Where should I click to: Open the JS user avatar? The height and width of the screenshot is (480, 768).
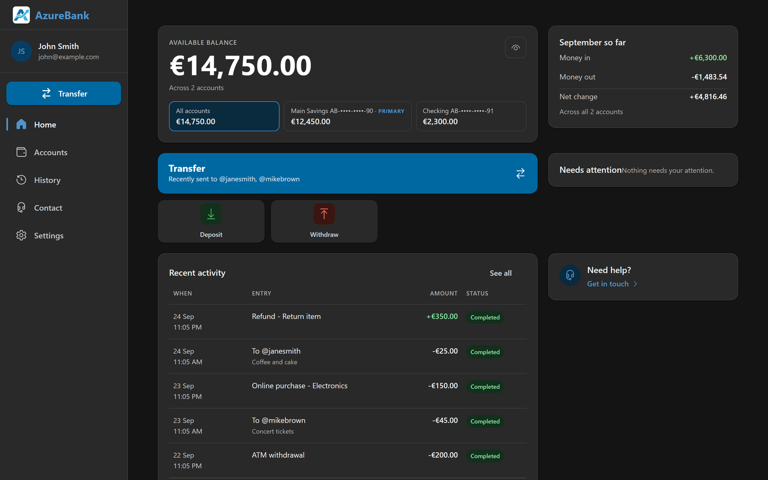tap(21, 51)
